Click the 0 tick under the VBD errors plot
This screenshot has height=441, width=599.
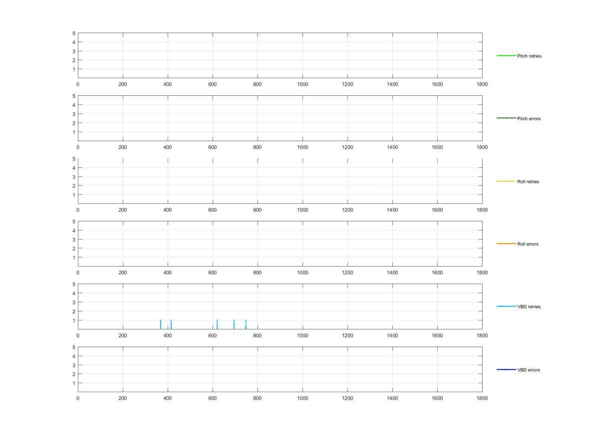coord(78,398)
